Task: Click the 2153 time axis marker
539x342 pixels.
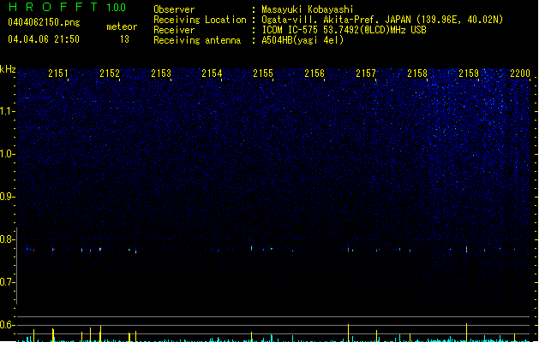Action: 161,74
